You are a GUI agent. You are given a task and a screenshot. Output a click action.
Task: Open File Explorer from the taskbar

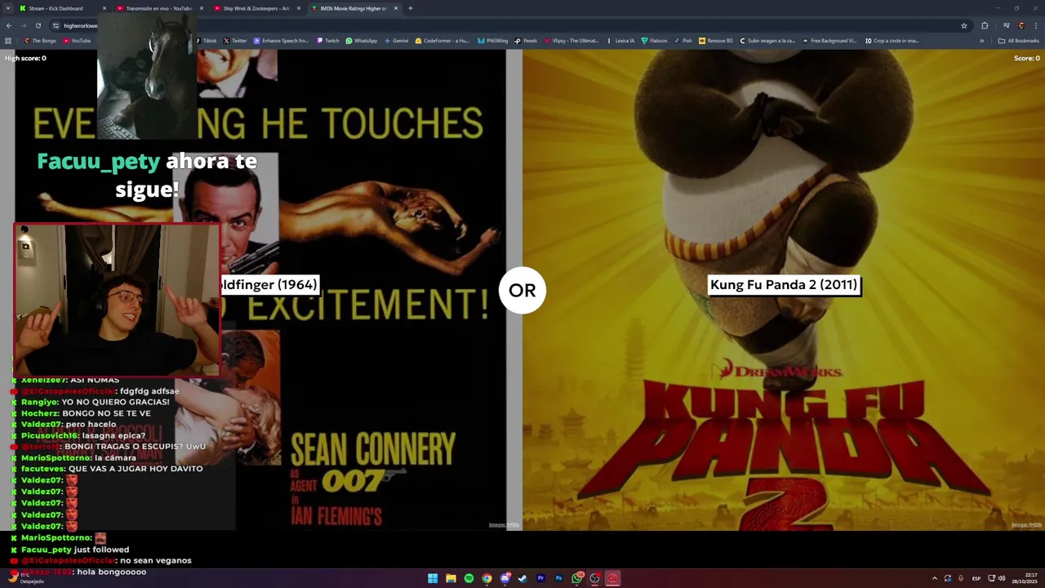(x=451, y=578)
